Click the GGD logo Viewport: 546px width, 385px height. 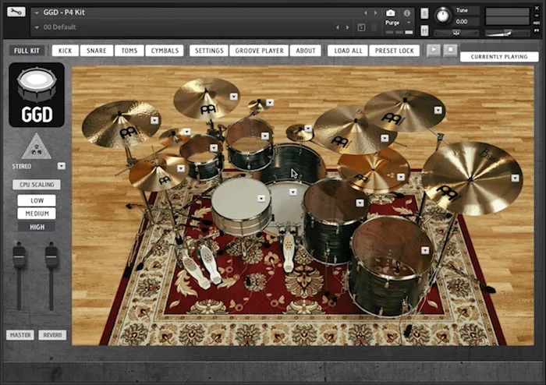37,95
